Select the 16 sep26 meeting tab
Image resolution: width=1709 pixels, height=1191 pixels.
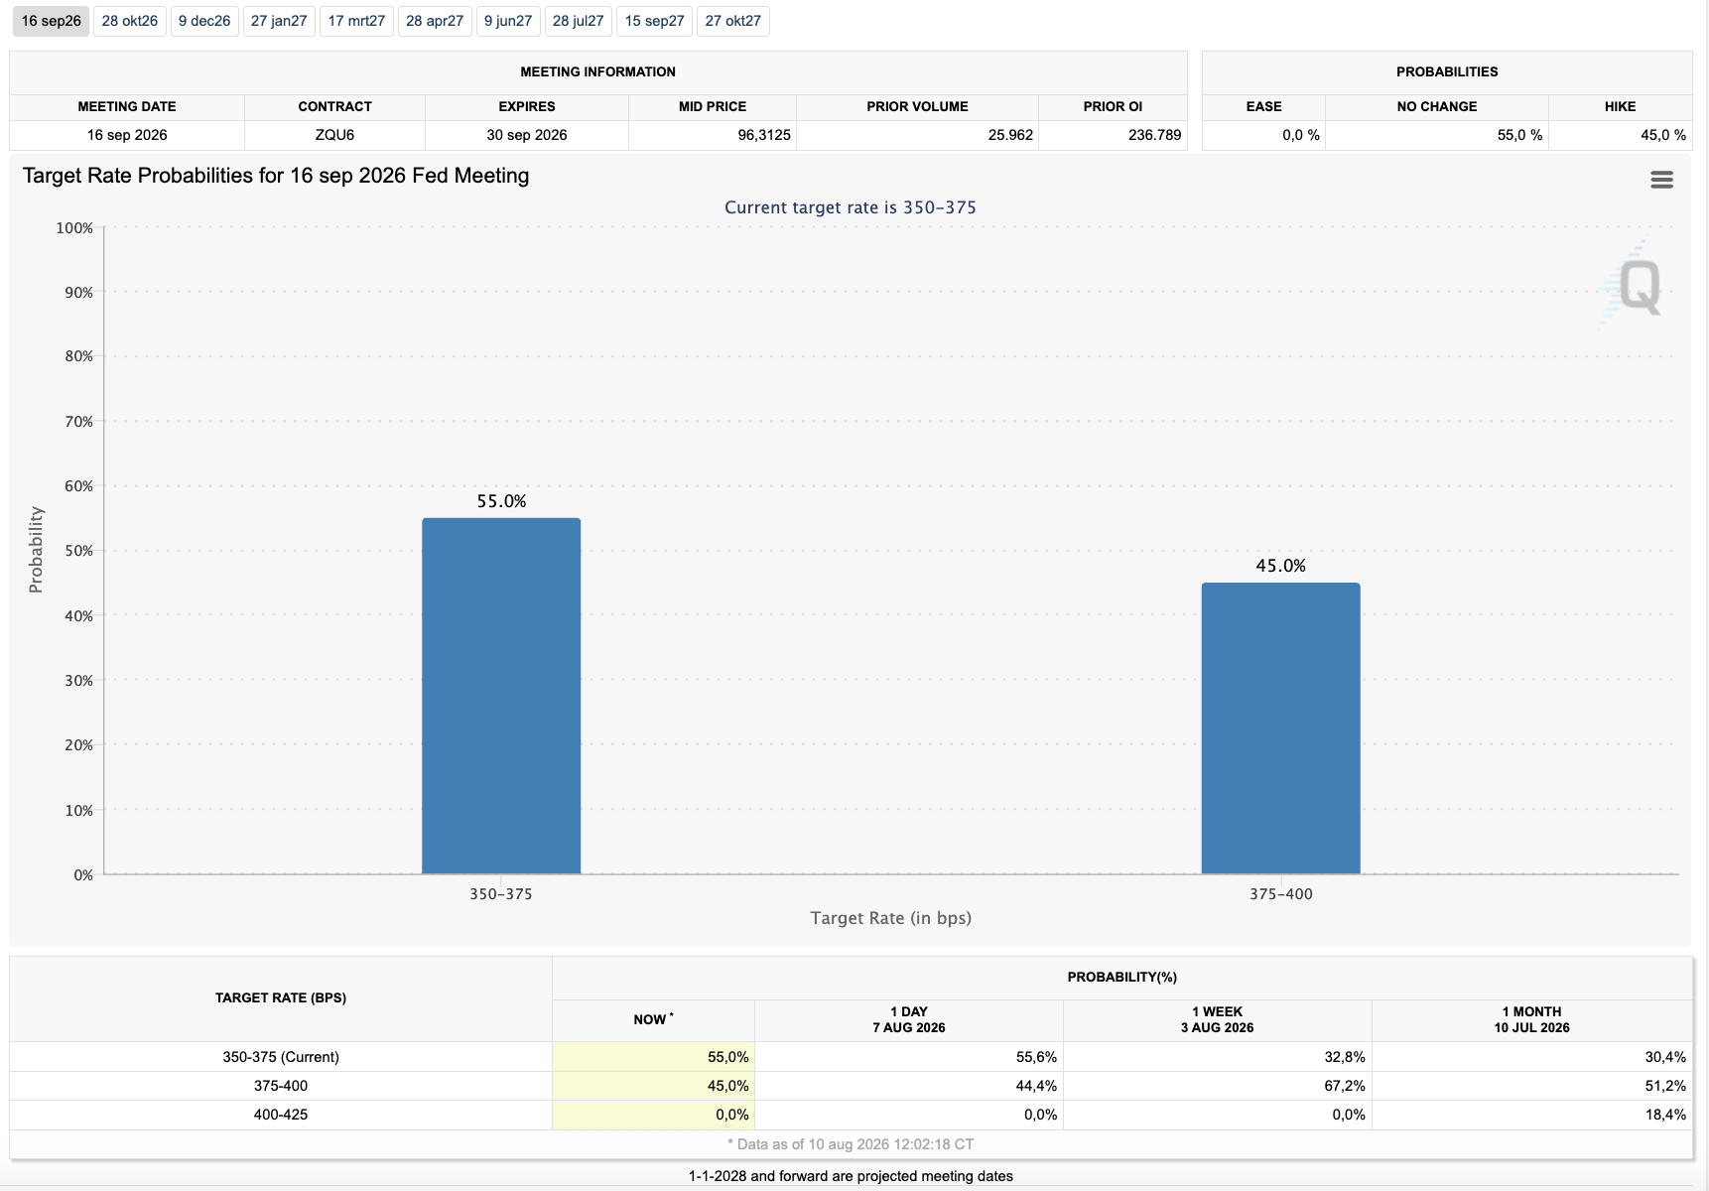pyautogui.click(x=52, y=21)
